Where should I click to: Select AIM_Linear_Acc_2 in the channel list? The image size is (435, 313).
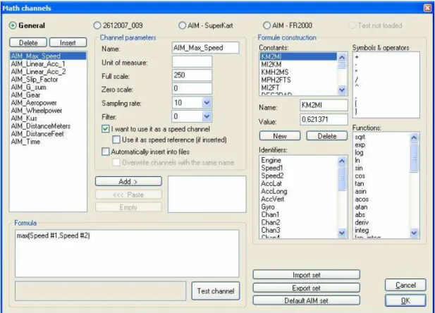[48, 72]
